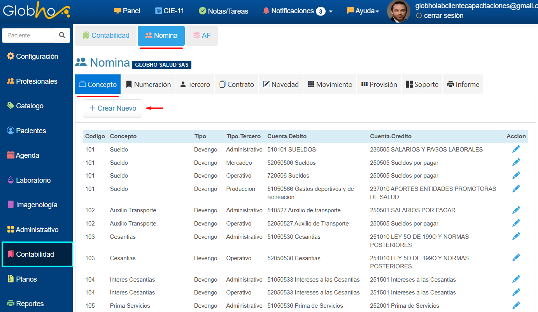Open the Ayuda dropdown menu
The width and height of the screenshot is (538, 312).
[363, 11]
